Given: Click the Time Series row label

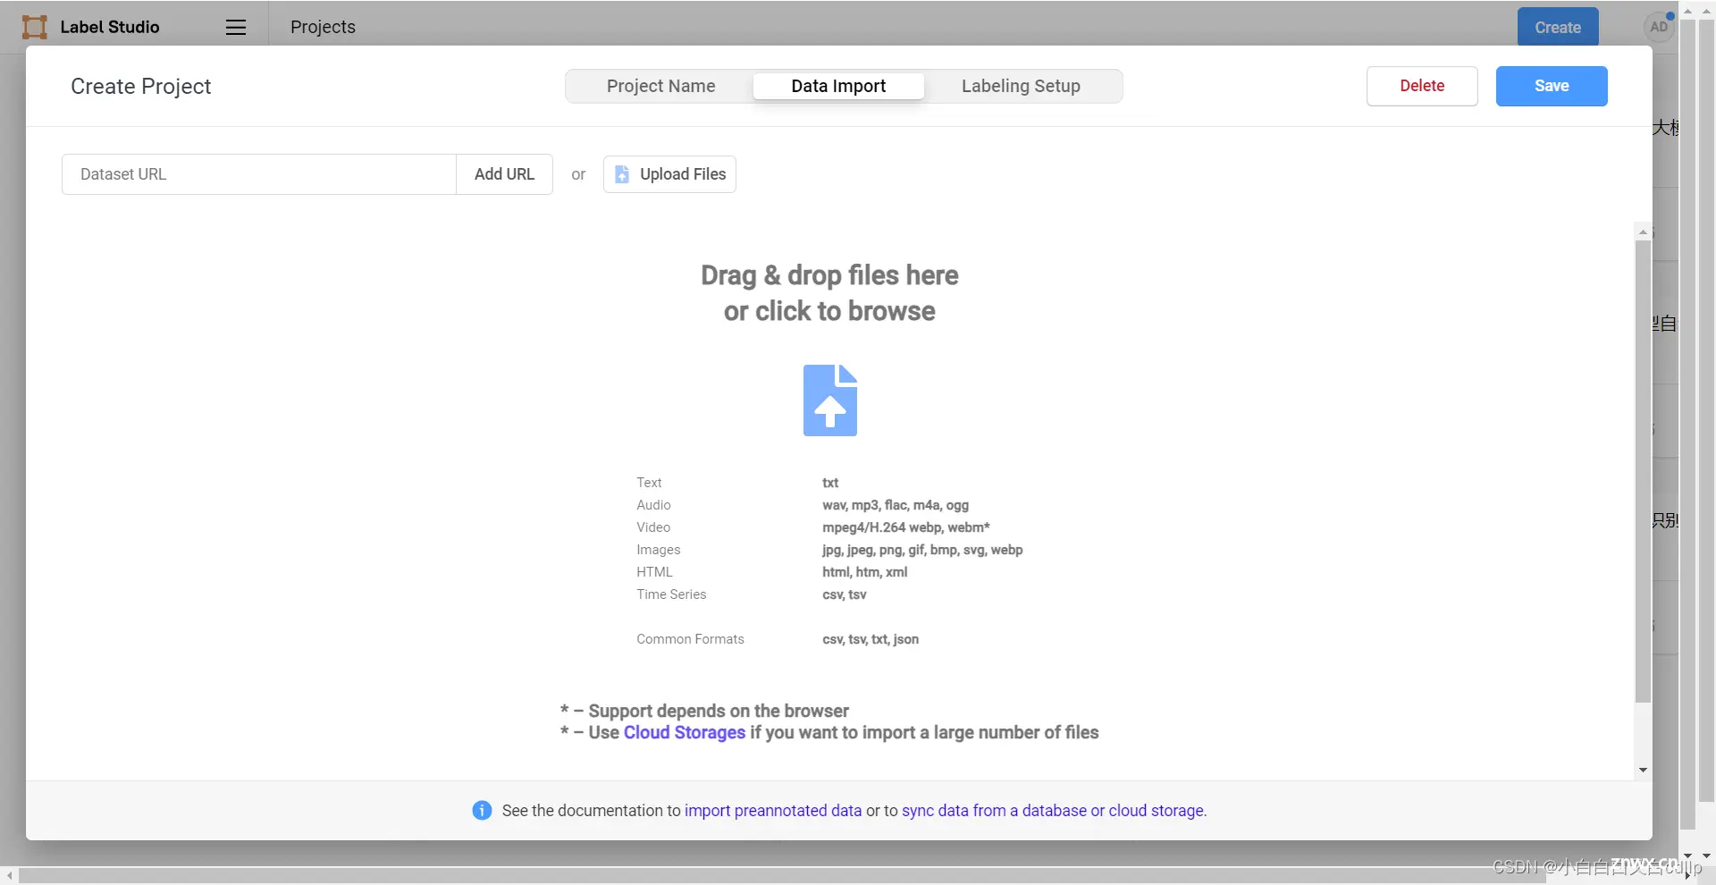Looking at the screenshot, I should 671,594.
